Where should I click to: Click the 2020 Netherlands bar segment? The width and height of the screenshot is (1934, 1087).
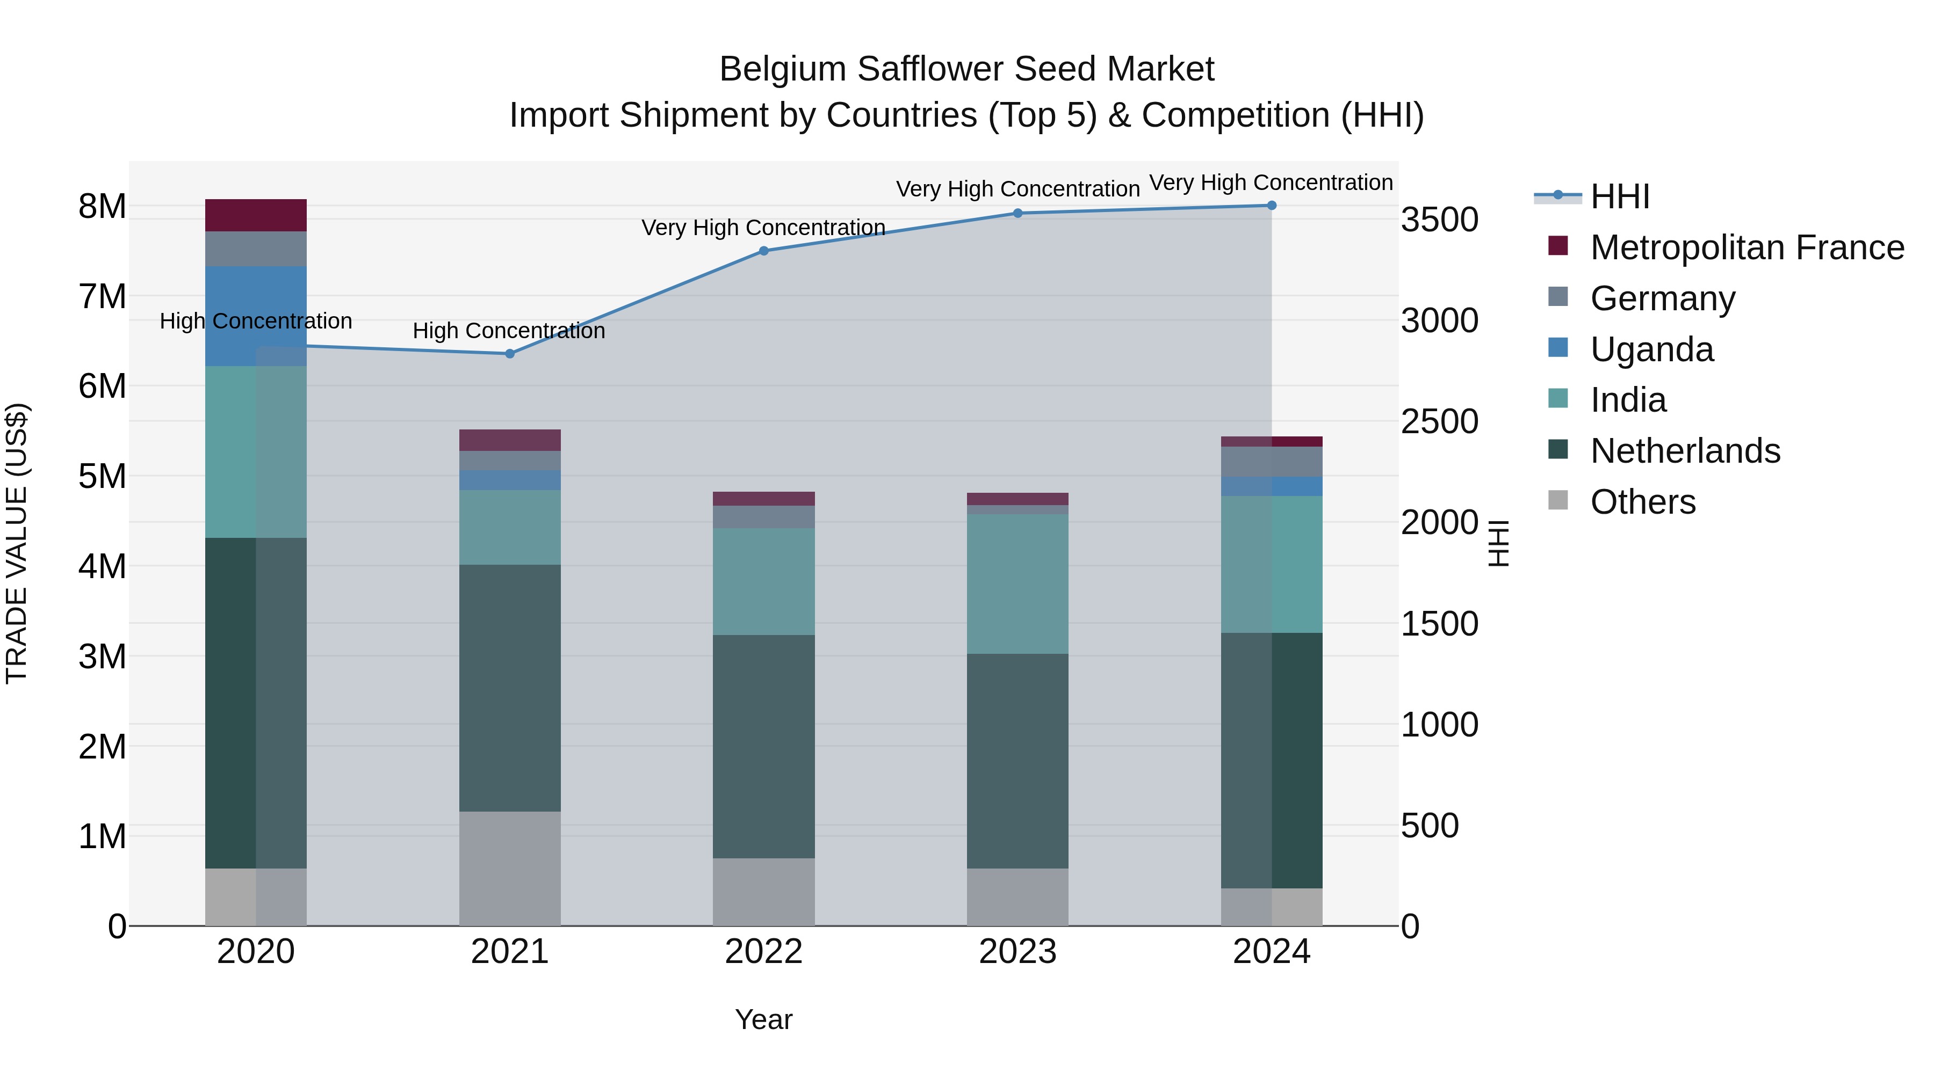[x=256, y=703]
